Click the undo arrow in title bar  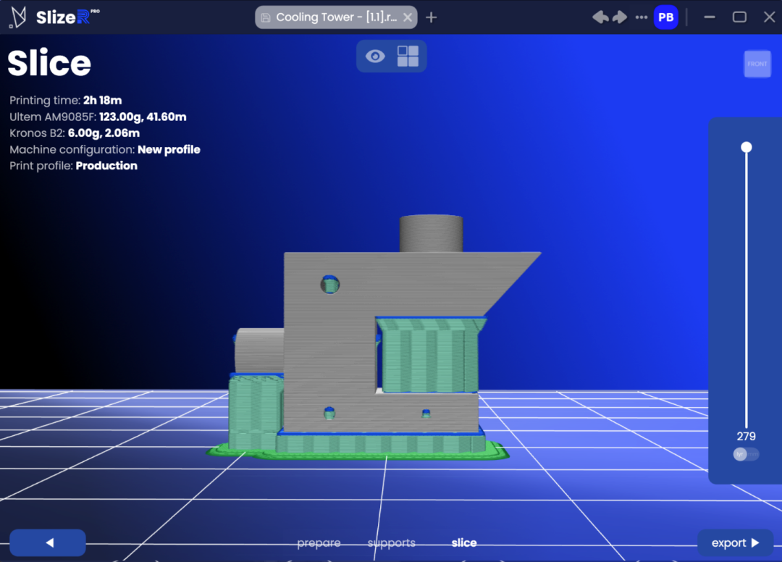[600, 17]
